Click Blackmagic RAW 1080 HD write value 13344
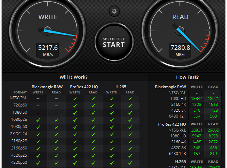 pyautogui.click(x=197, y=99)
